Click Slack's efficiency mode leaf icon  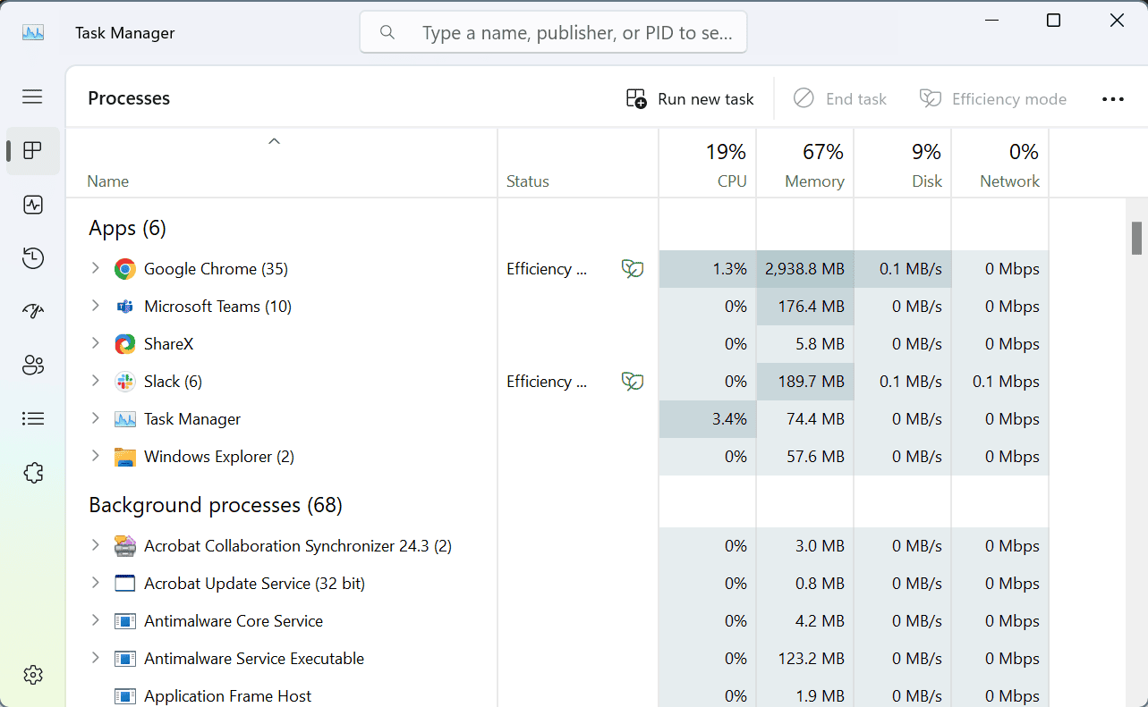[633, 382]
